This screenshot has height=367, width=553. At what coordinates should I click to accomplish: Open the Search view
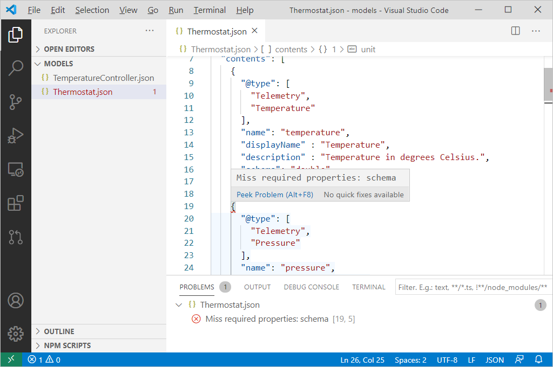[15, 68]
